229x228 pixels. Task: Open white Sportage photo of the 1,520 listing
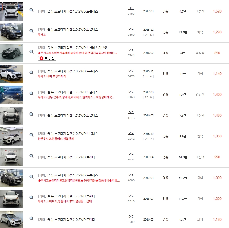click(x=11, y=11)
